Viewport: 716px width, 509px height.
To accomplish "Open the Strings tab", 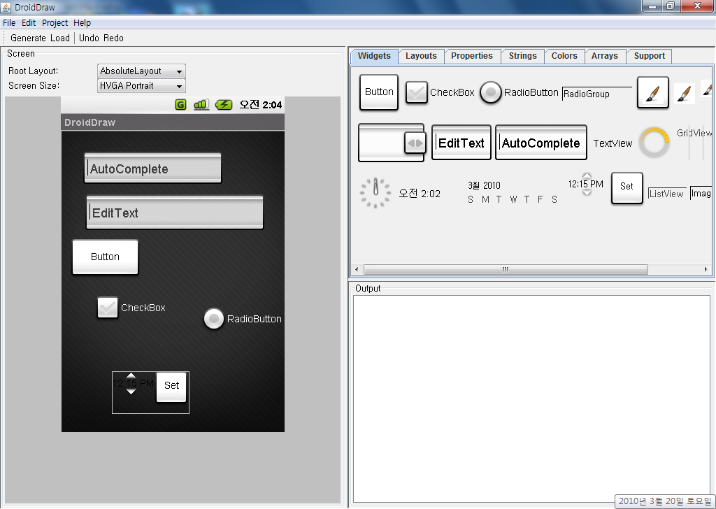I will (x=523, y=56).
